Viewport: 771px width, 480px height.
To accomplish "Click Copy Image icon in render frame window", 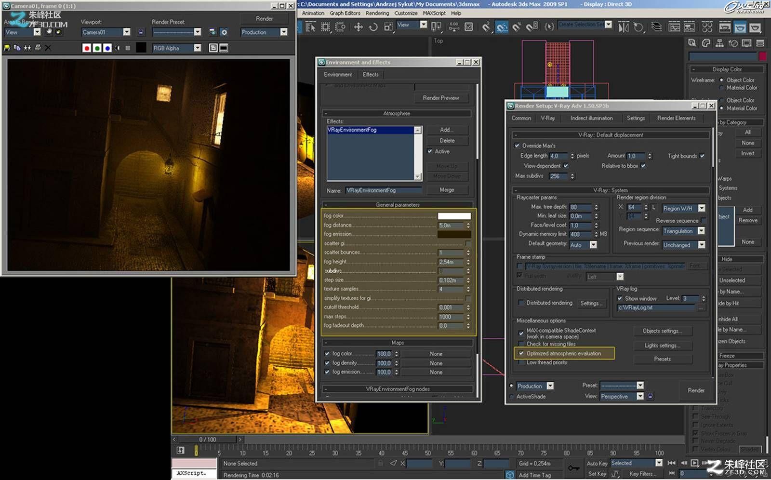I will [x=17, y=48].
